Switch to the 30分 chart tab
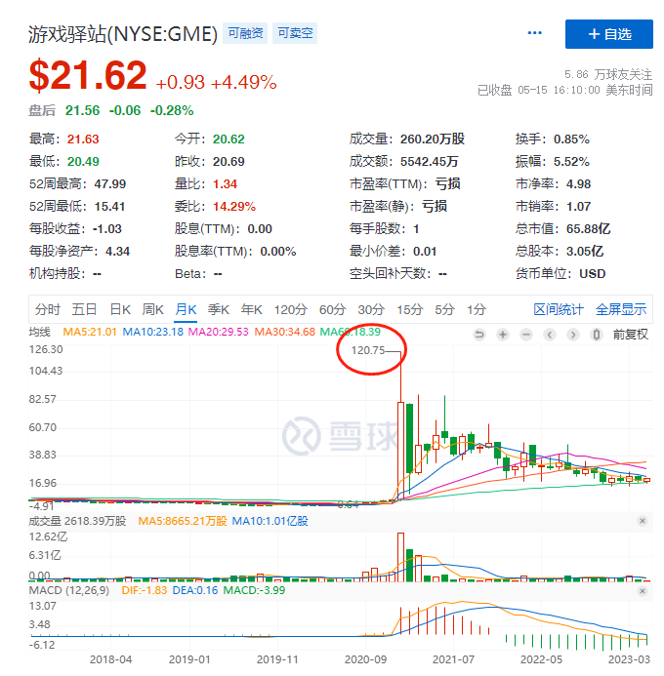The height and width of the screenshot is (676, 664). coord(371,309)
